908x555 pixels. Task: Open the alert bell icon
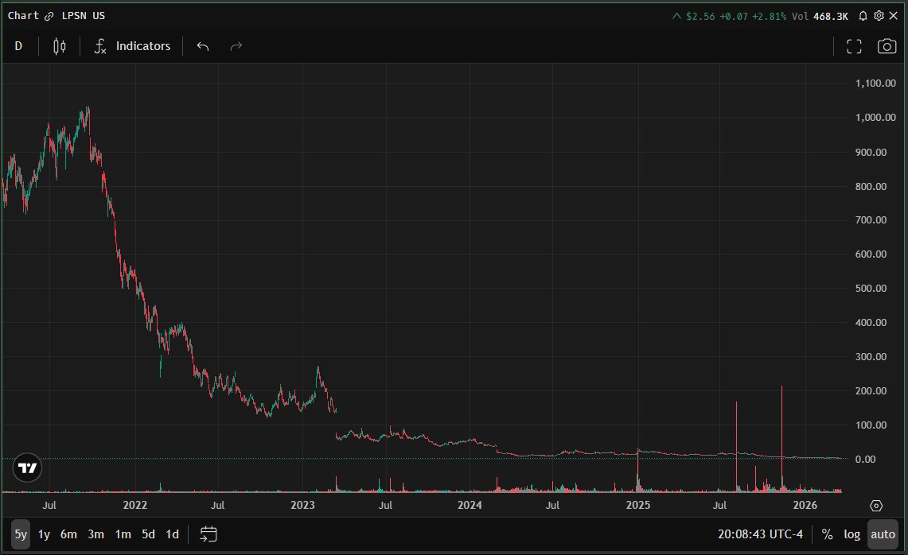[x=863, y=16]
